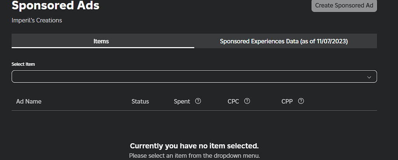Click the CPP column label
This screenshot has width=398, height=160.
(x=287, y=101)
